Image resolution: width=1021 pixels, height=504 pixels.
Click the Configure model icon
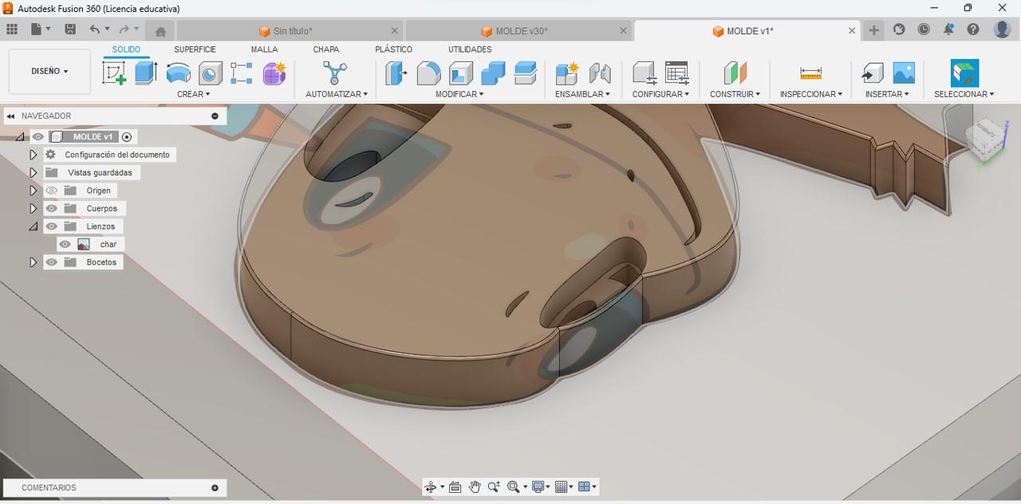tap(645, 73)
